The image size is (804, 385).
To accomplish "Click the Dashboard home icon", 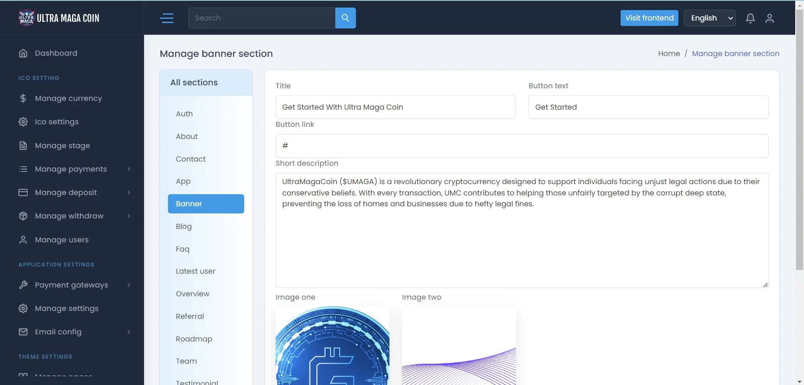I will click(23, 53).
